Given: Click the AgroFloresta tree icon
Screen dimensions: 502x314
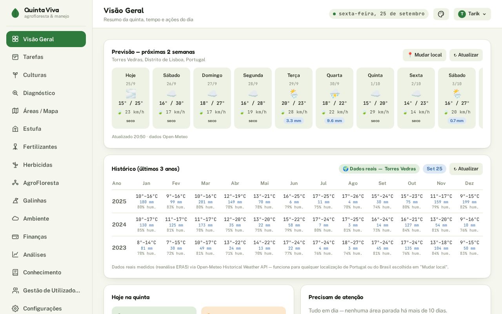Looking at the screenshot, I should point(15,183).
